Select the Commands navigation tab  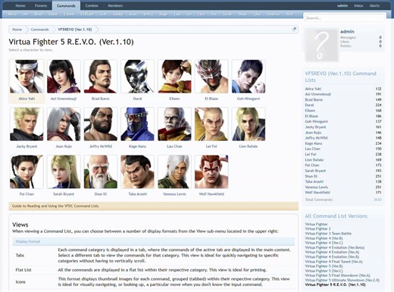point(66,5)
